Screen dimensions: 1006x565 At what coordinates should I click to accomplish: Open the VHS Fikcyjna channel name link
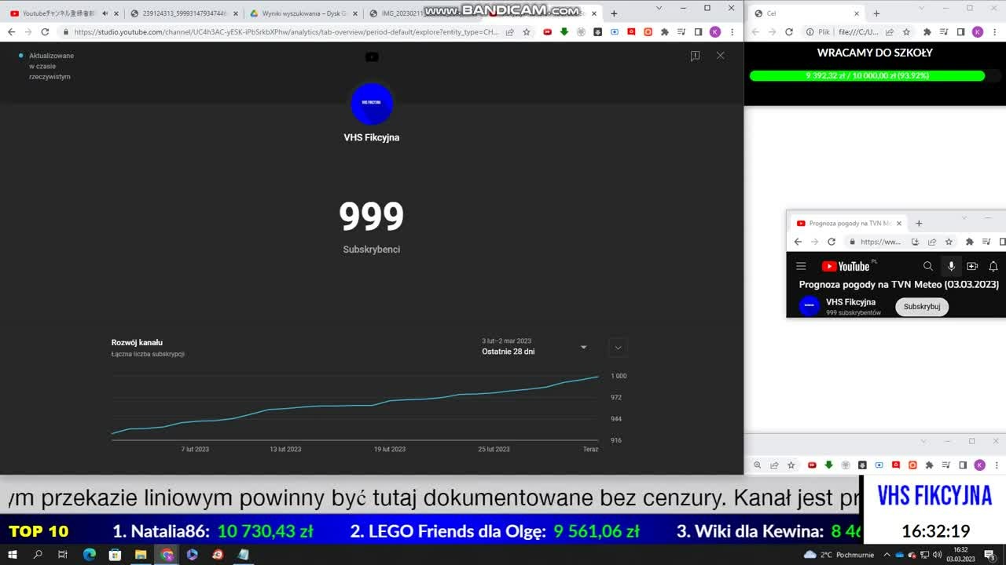pos(850,302)
